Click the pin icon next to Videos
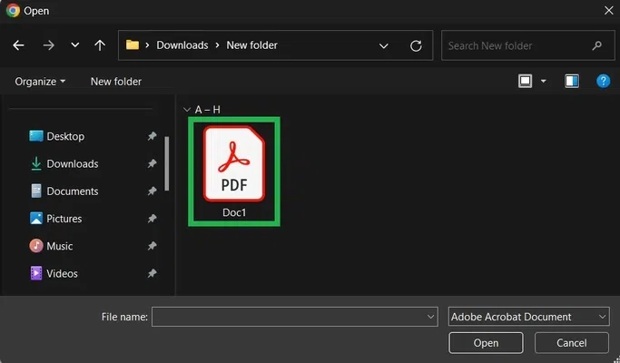 pos(152,273)
